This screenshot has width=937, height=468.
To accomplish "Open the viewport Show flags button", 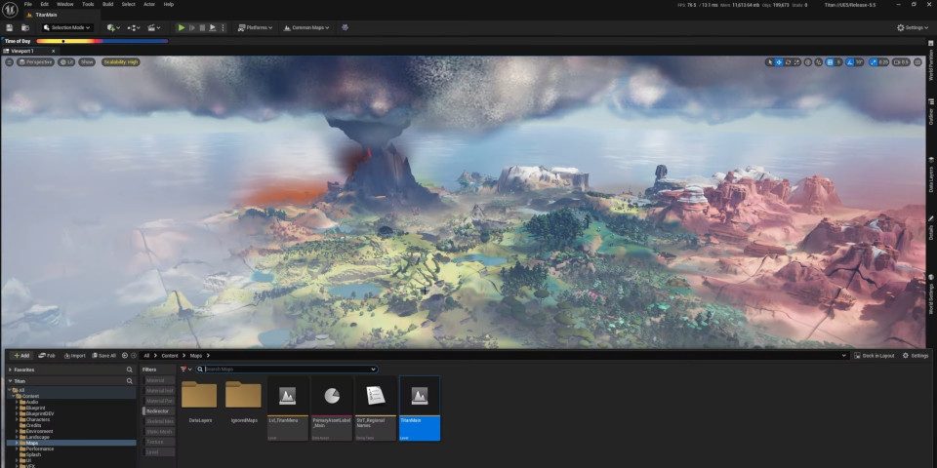I will [x=87, y=62].
